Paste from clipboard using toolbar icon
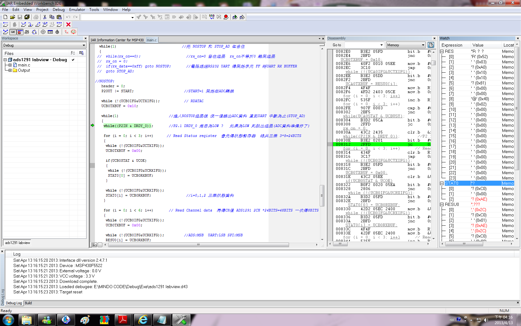The height and width of the screenshot is (326, 521). point(59,17)
